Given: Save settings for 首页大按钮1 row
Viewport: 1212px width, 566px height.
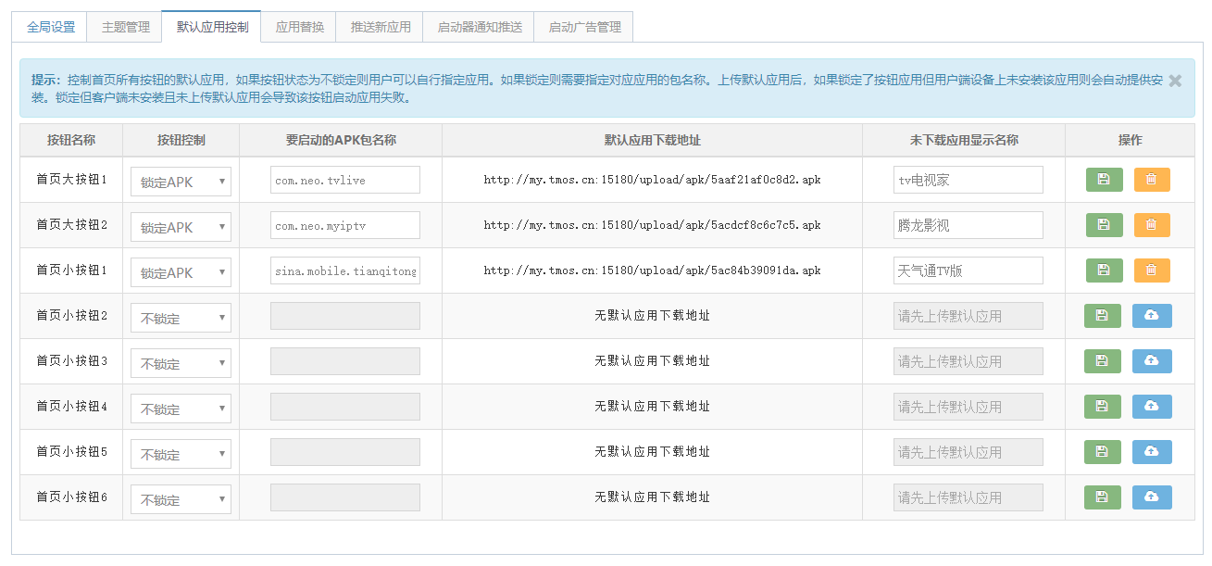Looking at the screenshot, I should (1104, 180).
